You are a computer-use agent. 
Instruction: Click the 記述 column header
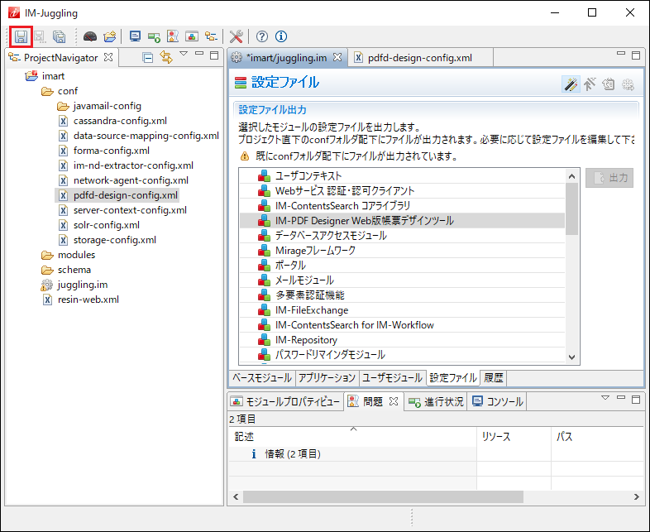(352, 437)
